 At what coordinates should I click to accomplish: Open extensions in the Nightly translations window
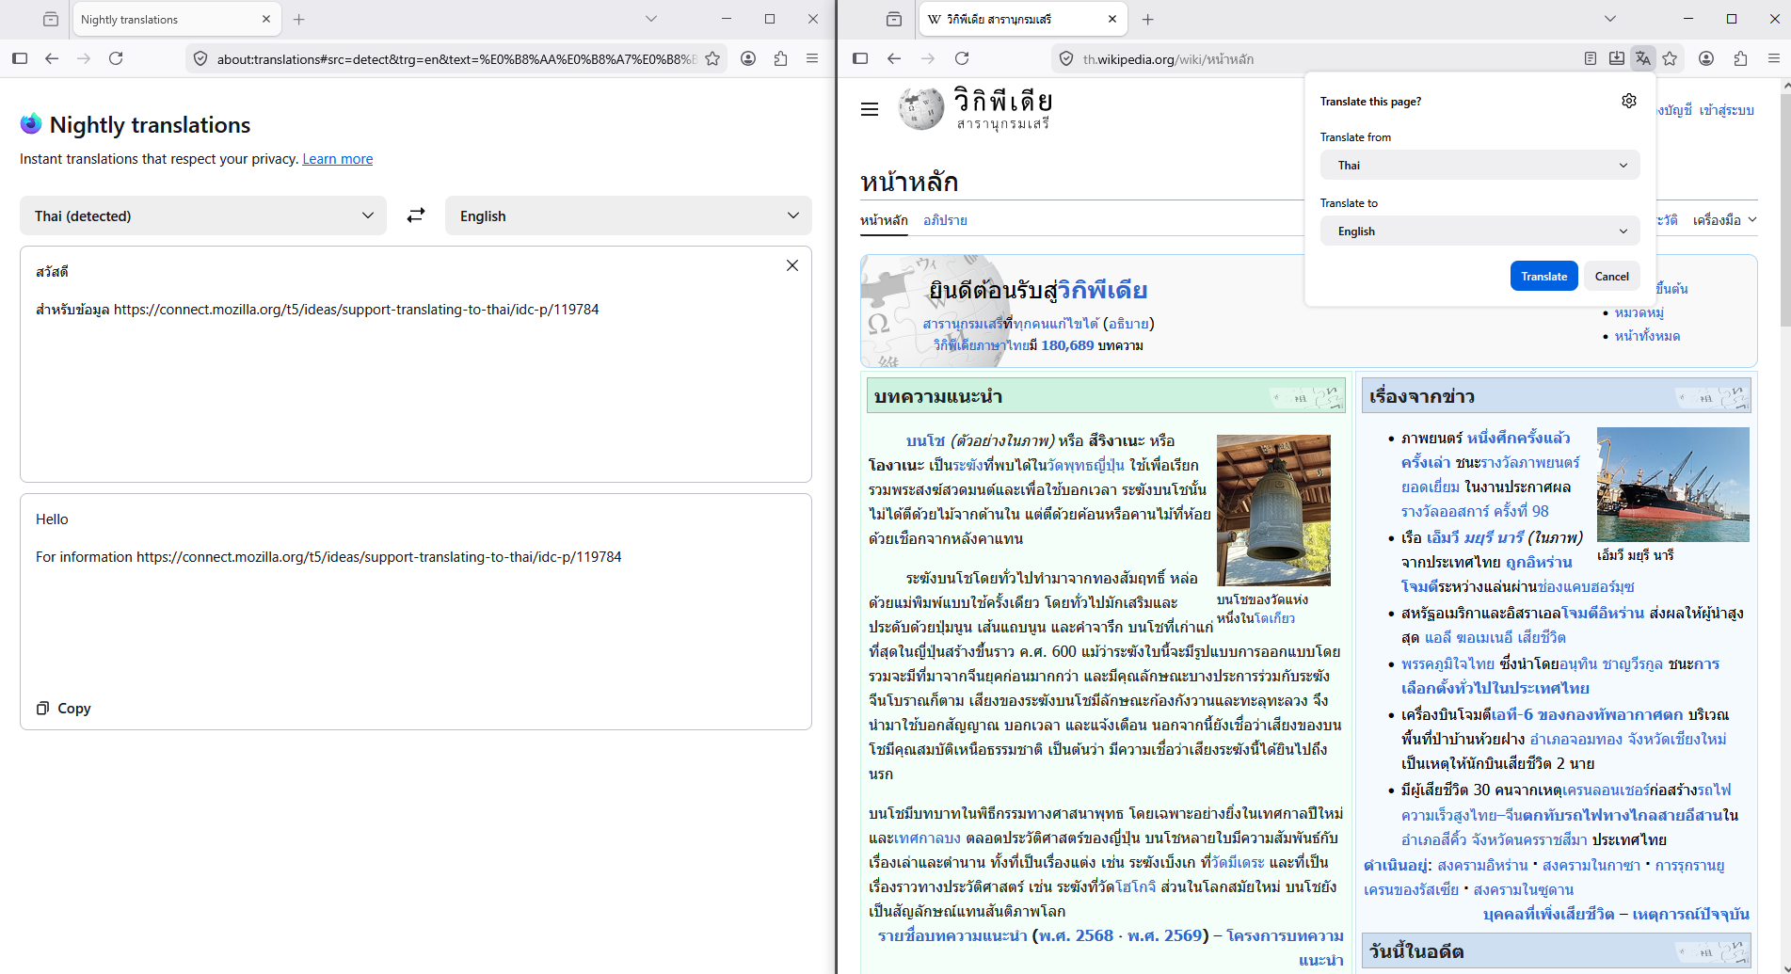[780, 58]
